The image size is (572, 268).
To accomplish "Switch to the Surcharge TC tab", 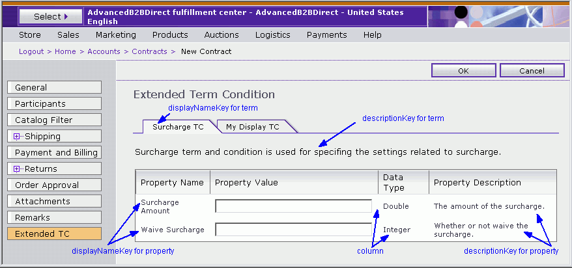I will [x=178, y=127].
